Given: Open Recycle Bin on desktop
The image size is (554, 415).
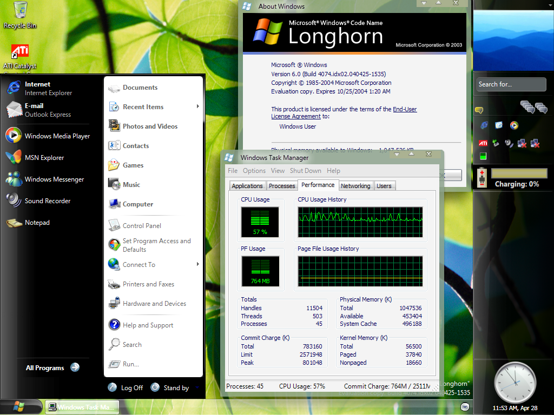Looking at the screenshot, I should tap(20, 15).
